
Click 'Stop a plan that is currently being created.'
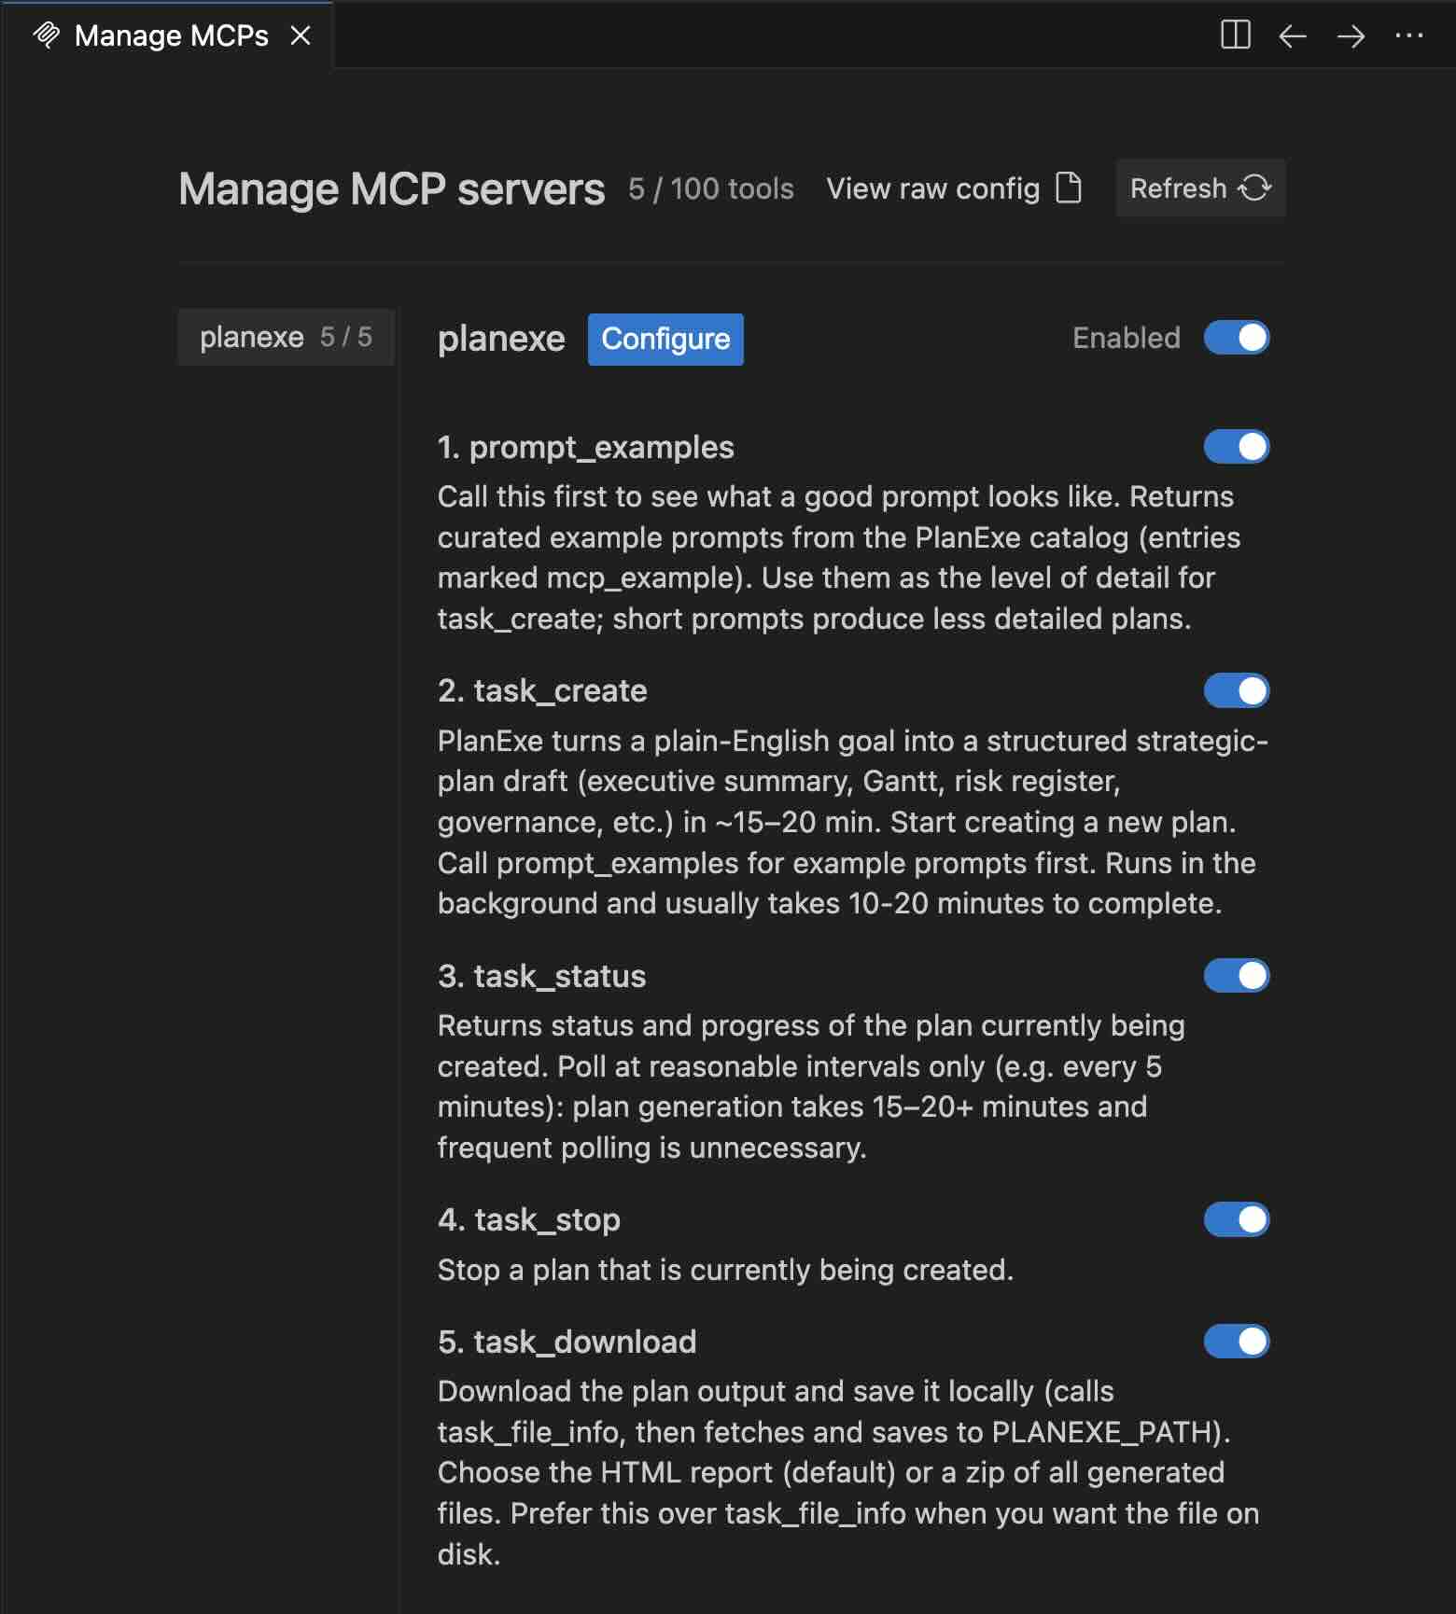[725, 1270]
